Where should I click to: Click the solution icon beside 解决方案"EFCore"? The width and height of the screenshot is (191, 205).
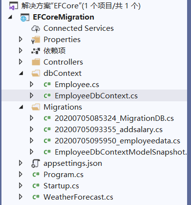[14, 6]
